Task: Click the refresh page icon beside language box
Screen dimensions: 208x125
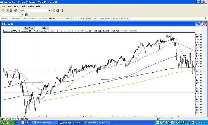Action: [x=54, y=10]
